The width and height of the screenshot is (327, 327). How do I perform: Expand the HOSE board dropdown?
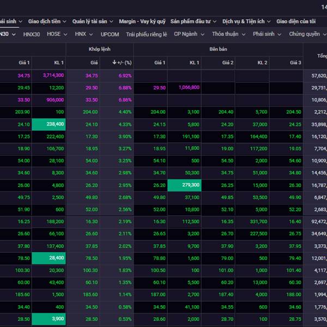coord(57,34)
